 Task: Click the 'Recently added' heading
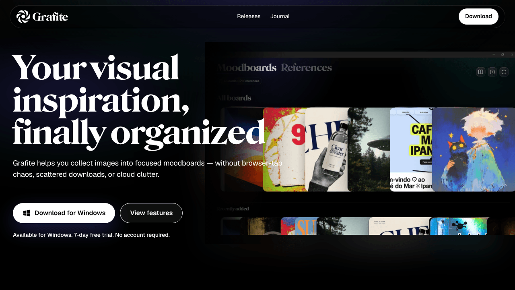pyautogui.click(x=233, y=209)
